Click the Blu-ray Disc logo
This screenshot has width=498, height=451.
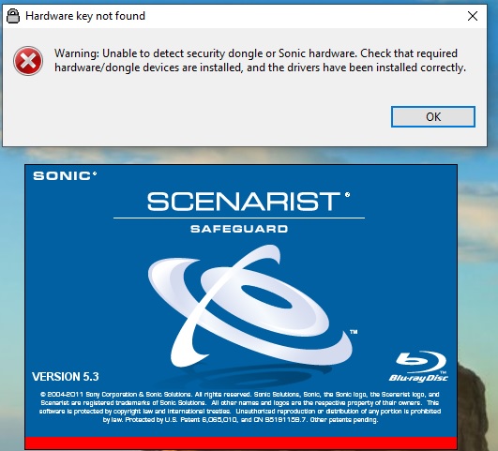pyautogui.click(x=419, y=367)
